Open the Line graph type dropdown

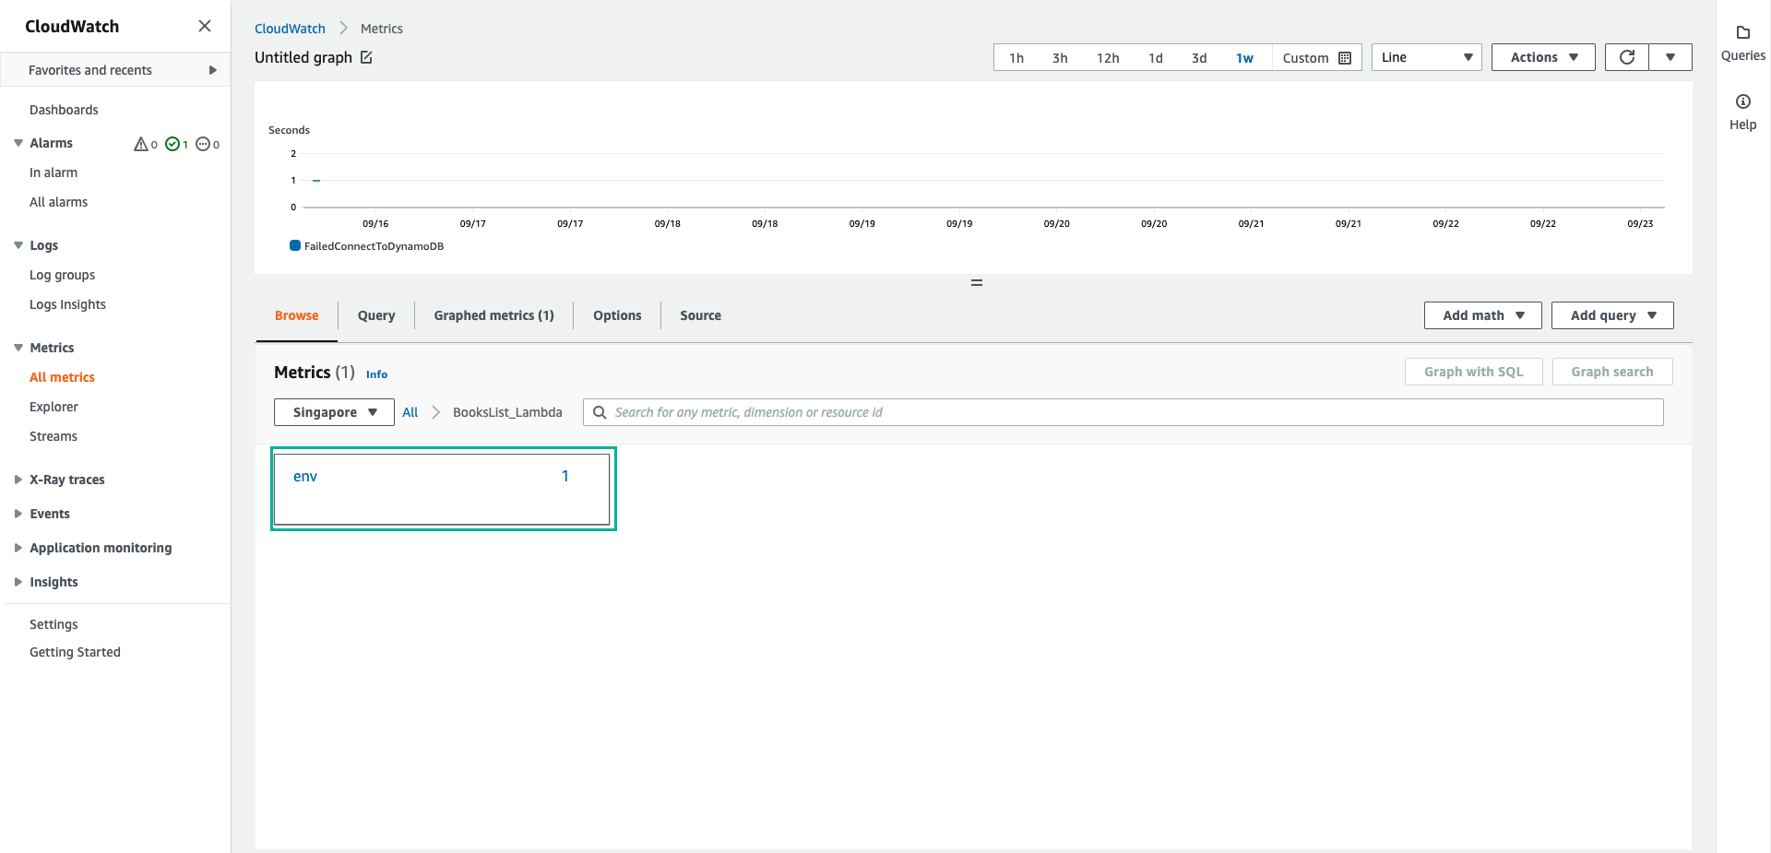click(x=1426, y=57)
